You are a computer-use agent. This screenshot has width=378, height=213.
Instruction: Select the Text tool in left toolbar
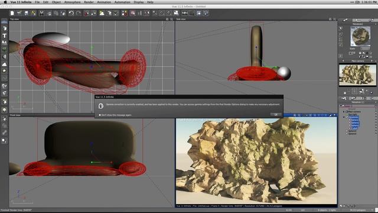(x=4, y=35)
